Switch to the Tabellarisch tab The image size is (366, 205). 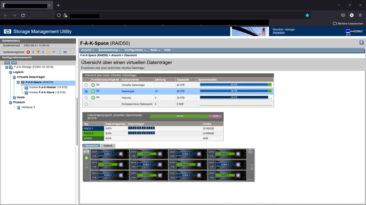(91, 146)
